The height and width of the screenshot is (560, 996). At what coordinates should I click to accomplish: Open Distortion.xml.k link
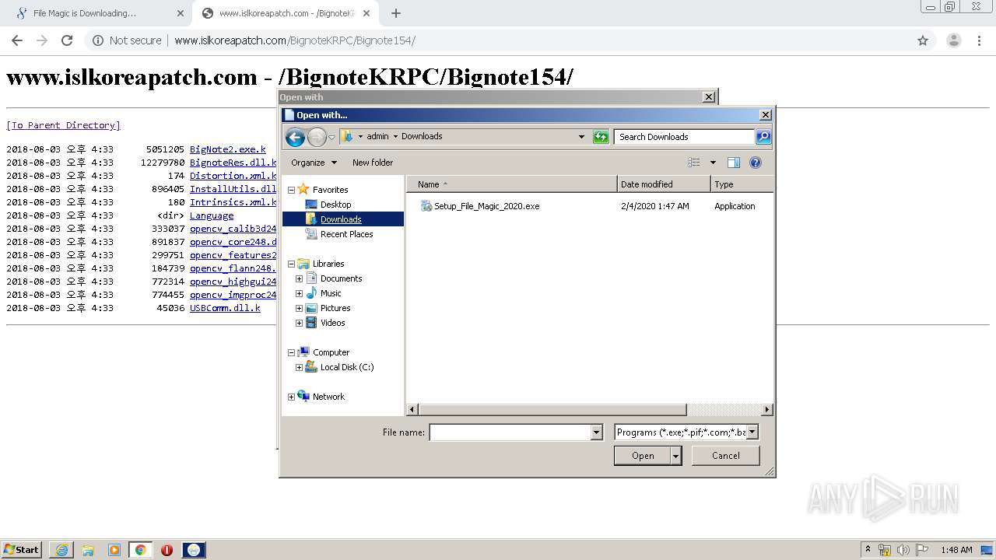[x=233, y=176]
